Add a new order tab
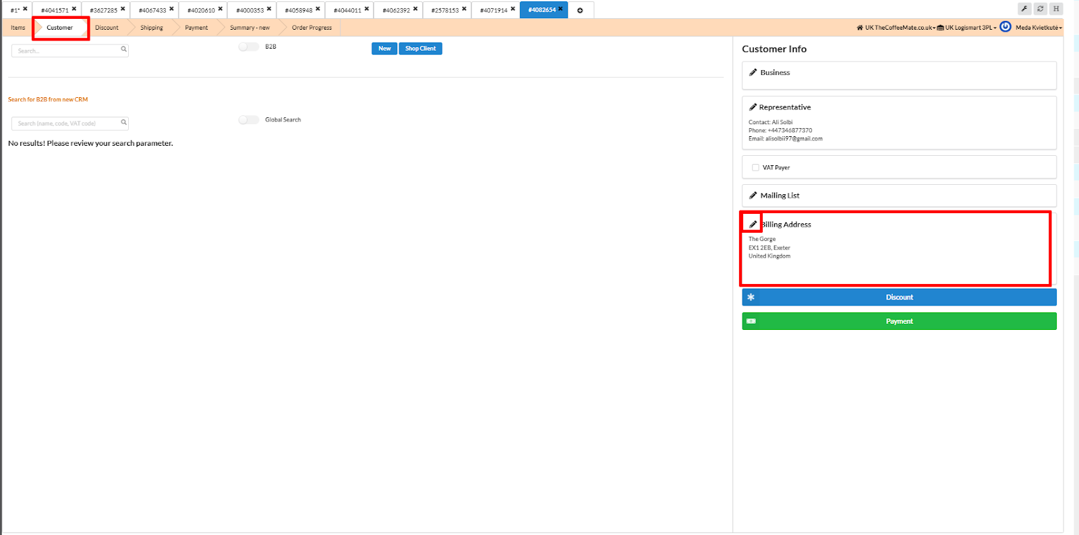 [580, 10]
